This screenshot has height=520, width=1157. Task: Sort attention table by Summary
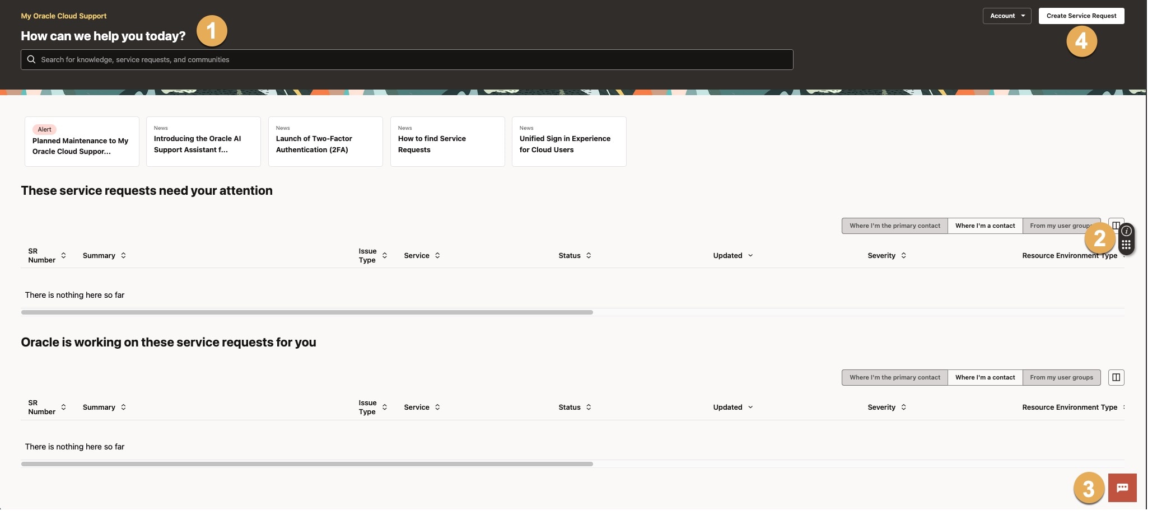coord(123,255)
